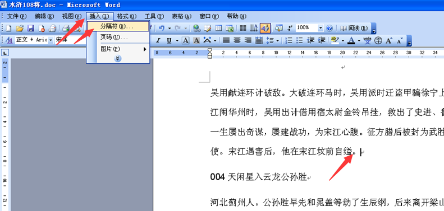Align text to the right
This screenshot has width=444, height=211.
[x=248, y=40]
